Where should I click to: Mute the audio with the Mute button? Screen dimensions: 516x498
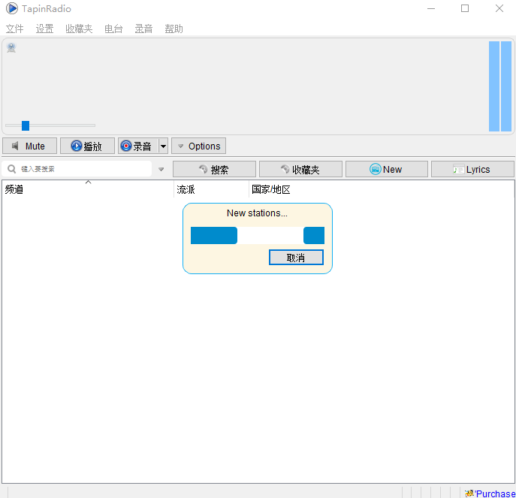[29, 146]
